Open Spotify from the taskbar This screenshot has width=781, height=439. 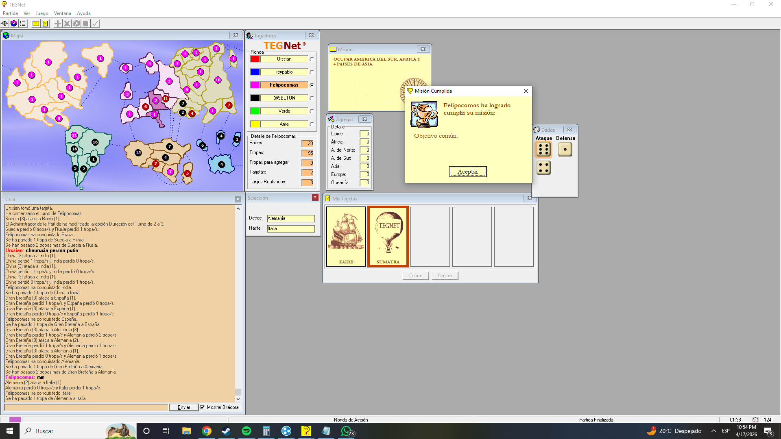(247, 431)
